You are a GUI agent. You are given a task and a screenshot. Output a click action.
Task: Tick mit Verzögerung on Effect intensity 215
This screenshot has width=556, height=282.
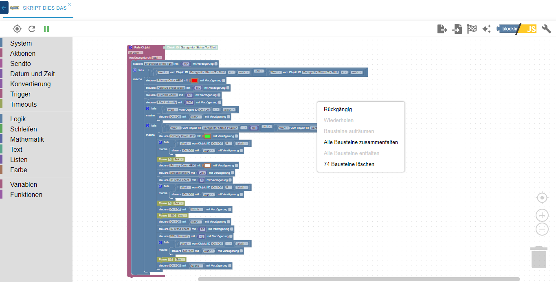coord(233,173)
